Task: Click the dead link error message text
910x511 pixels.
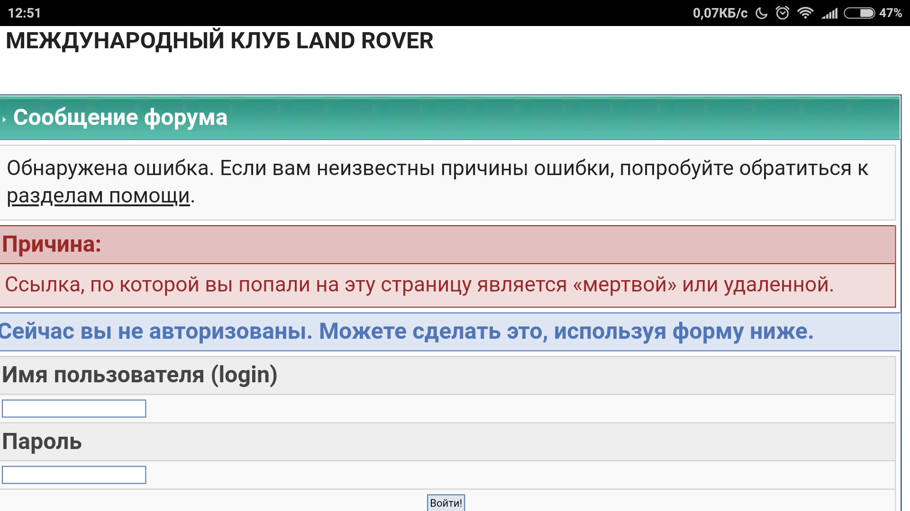Action: [x=419, y=285]
